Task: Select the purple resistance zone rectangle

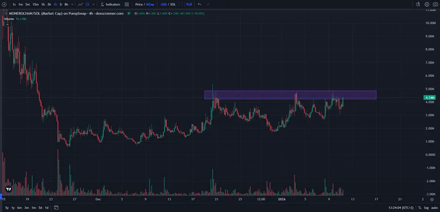Action: pyautogui.click(x=290, y=95)
